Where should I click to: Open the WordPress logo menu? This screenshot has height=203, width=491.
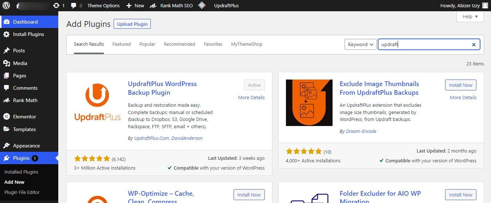tap(6, 5)
